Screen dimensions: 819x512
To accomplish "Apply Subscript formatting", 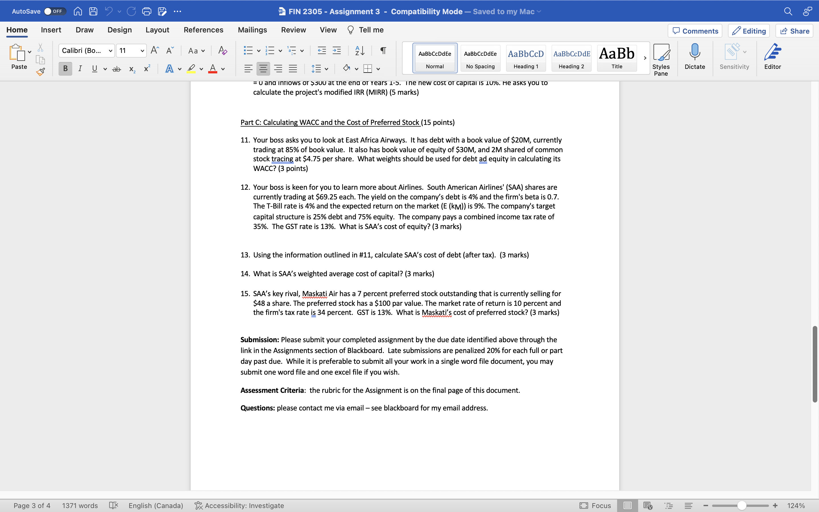I will tap(131, 69).
